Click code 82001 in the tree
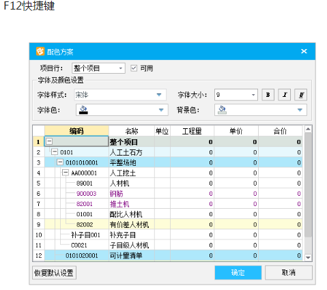Image resolution: width=327 pixels, height=290 pixels. click(85, 204)
